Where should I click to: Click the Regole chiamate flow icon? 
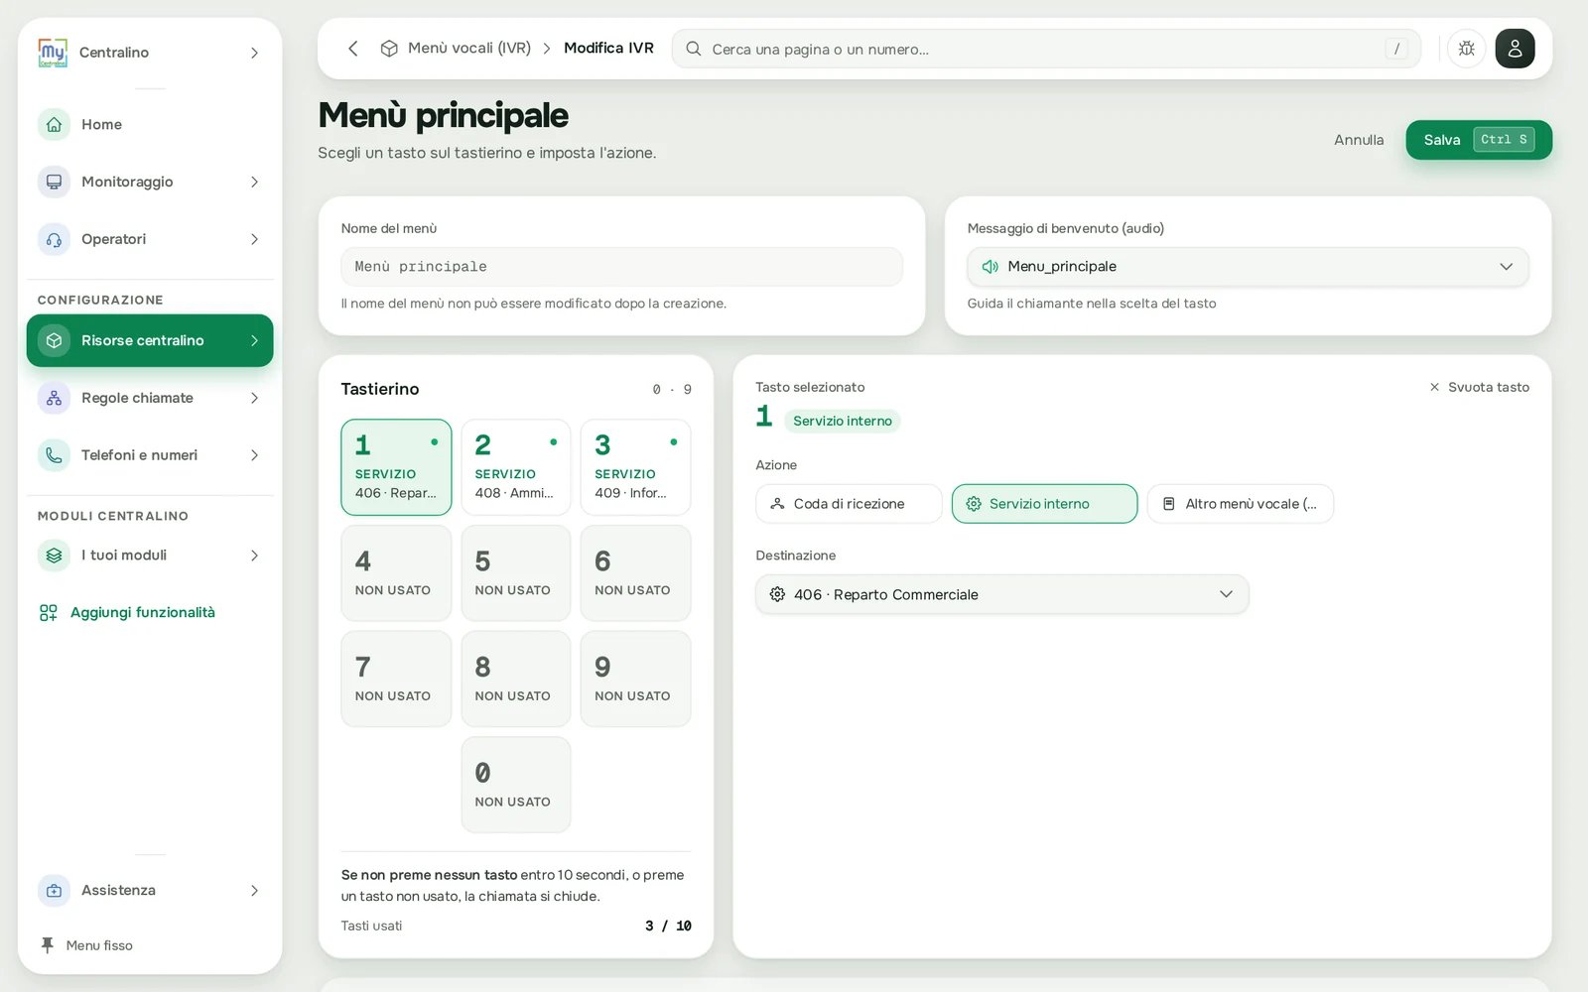click(54, 398)
